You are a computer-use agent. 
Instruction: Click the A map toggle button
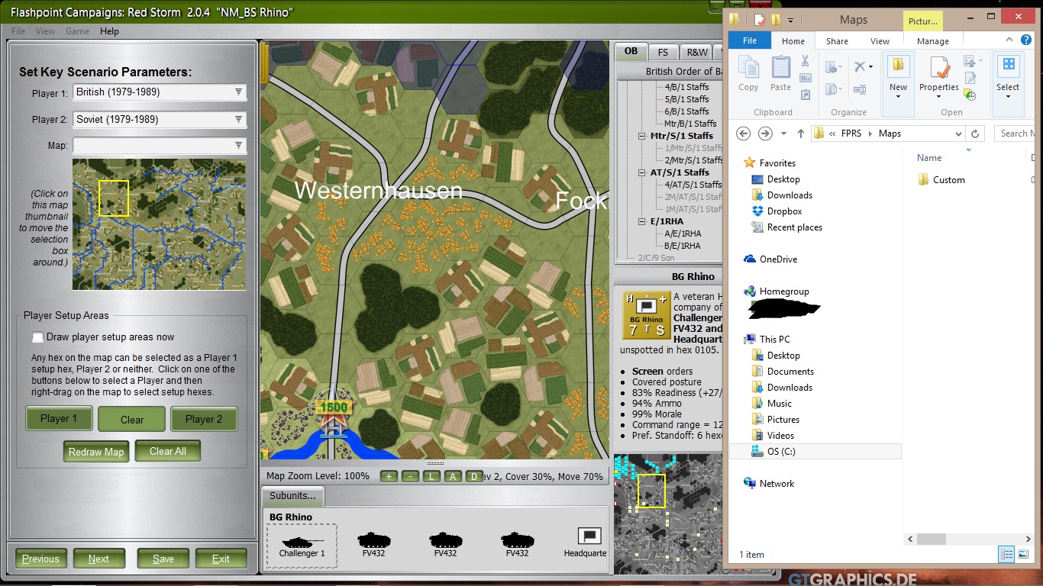click(453, 476)
